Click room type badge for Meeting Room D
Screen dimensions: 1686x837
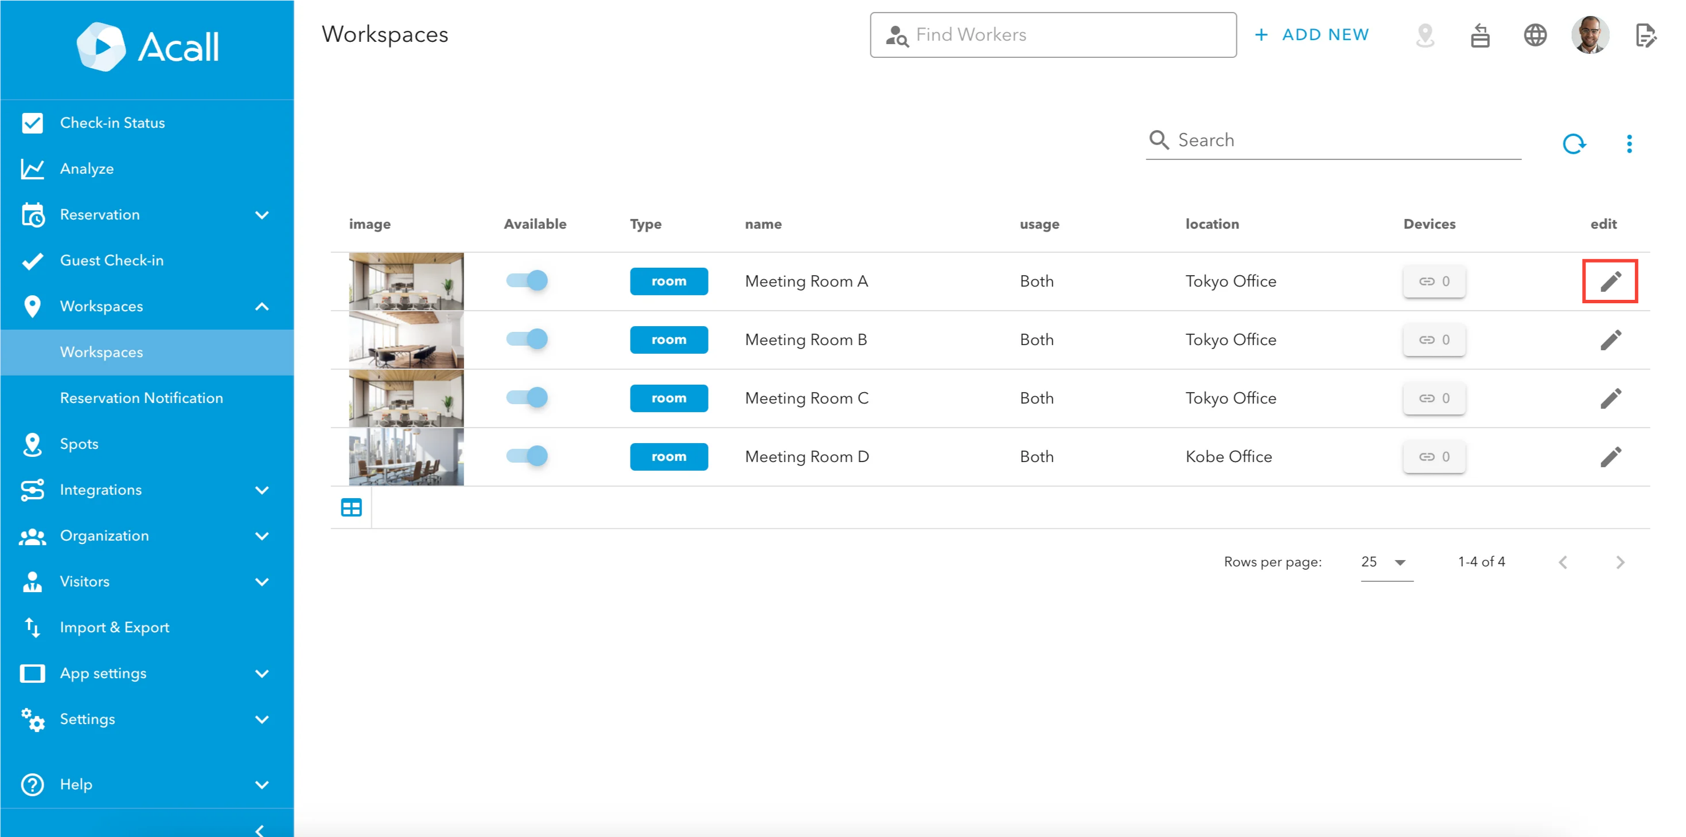[668, 456]
